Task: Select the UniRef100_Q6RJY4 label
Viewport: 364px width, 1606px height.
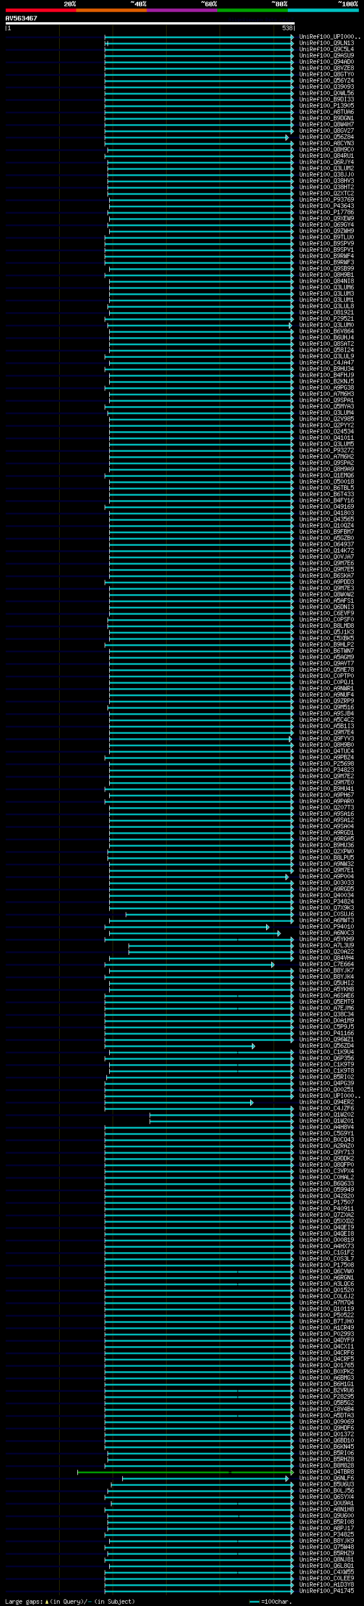Action: pyautogui.click(x=326, y=162)
